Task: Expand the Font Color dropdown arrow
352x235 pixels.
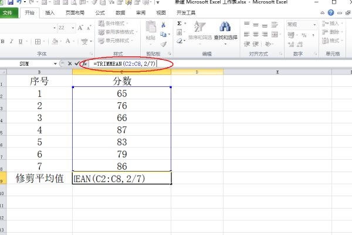Action: tap(74, 41)
